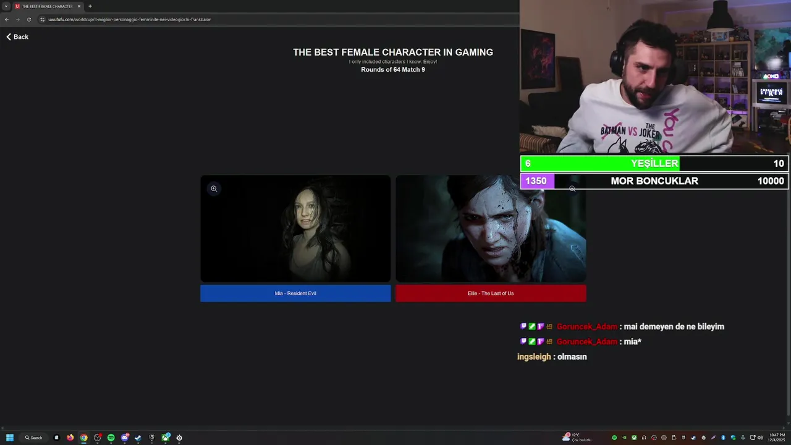This screenshot has height=445, width=791.
Task: Click the Windows Security shield tray icon
Action: click(x=733, y=438)
